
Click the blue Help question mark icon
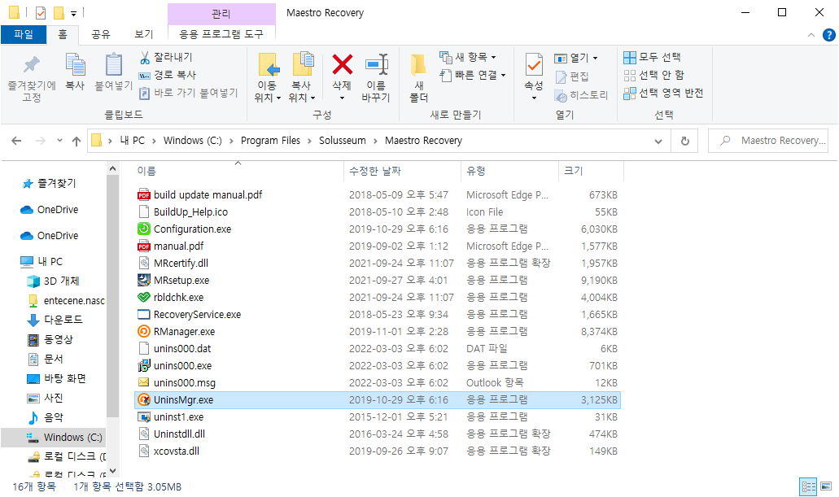[x=829, y=35]
